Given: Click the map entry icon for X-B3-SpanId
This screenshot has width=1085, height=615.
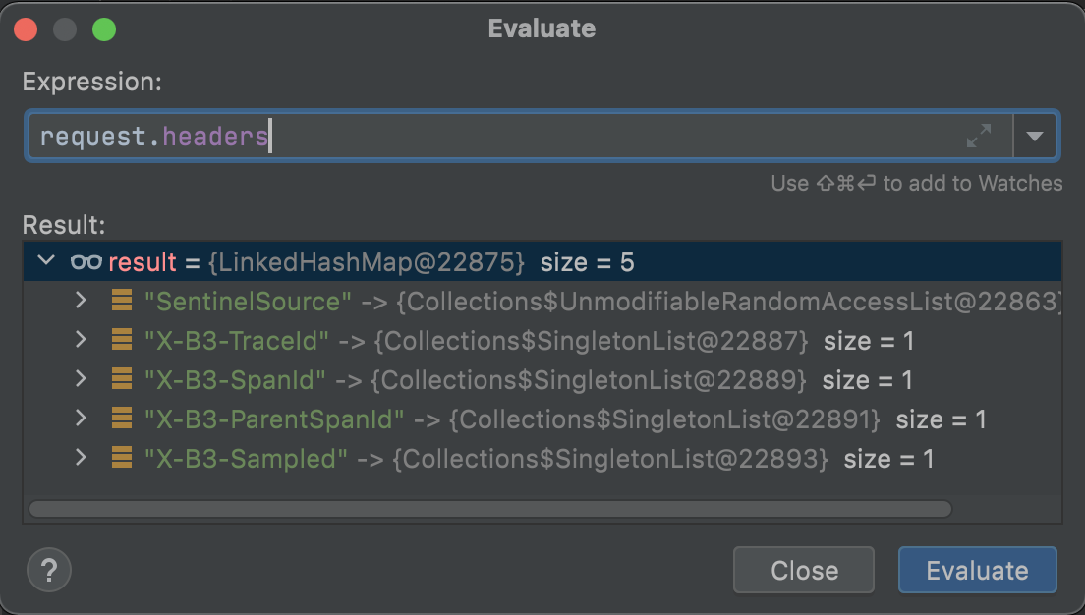Looking at the screenshot, I should pos(122,380).
